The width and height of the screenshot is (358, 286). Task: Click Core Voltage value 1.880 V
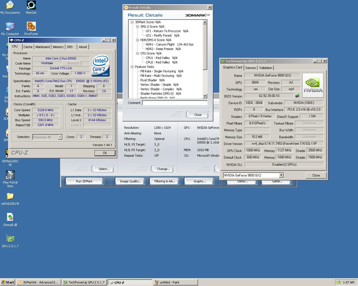pos(80,73)
